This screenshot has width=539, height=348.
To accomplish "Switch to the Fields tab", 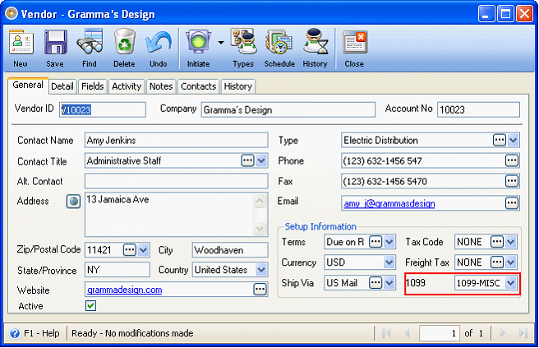I will 93,86.
